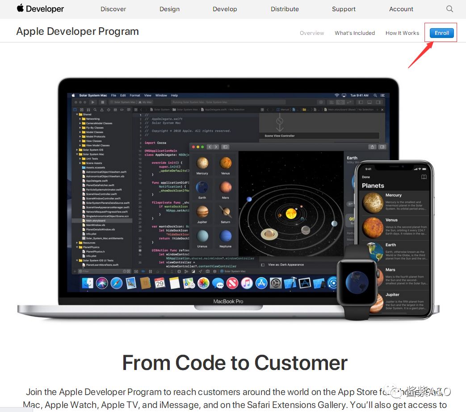466x412 pixels.
Task: Click the blue Enroll button
Action: pyautogui.click(x=441, y=33)
